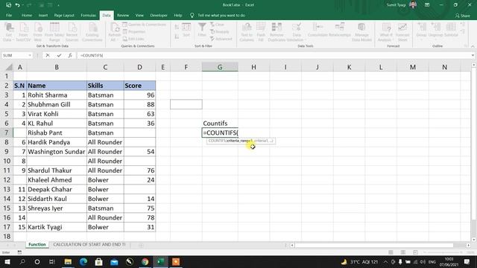Open the Undo history dropdown arrow
This screenshot has height=268, width=477.
pyautogui.click(x=22, y=5)
